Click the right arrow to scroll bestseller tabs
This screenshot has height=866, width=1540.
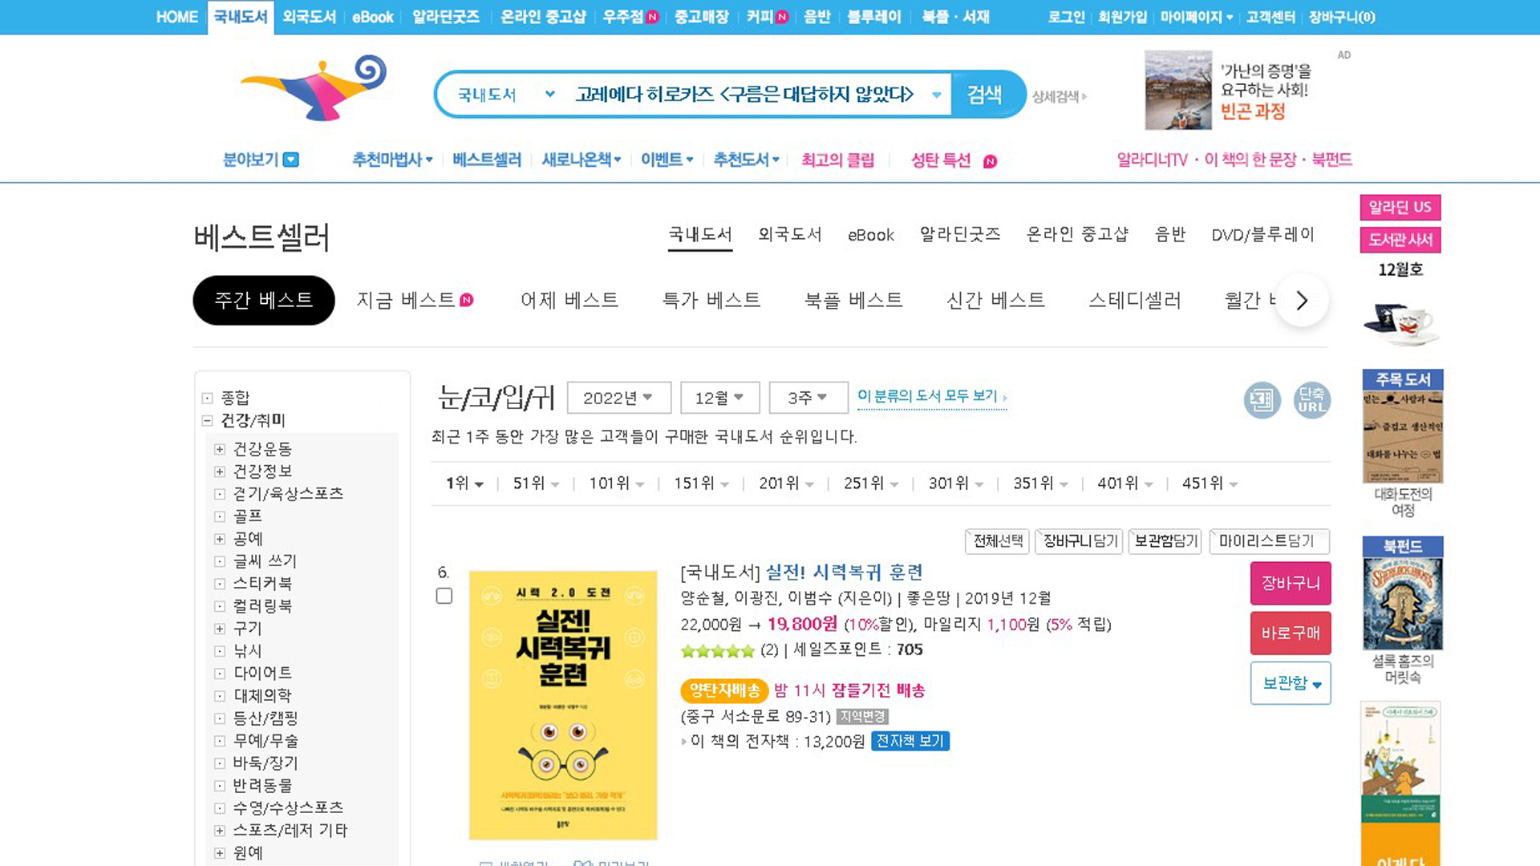point(1301,301)
